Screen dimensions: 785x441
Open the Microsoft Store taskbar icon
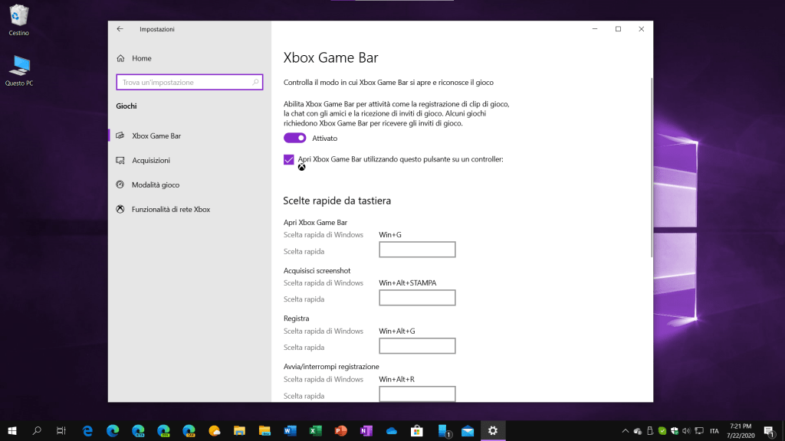pyautogui.click(x=416, y=431)
